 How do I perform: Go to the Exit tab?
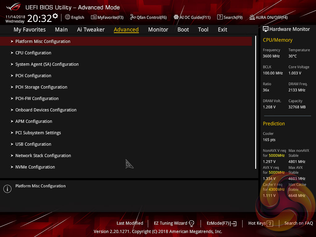[222, 30]
